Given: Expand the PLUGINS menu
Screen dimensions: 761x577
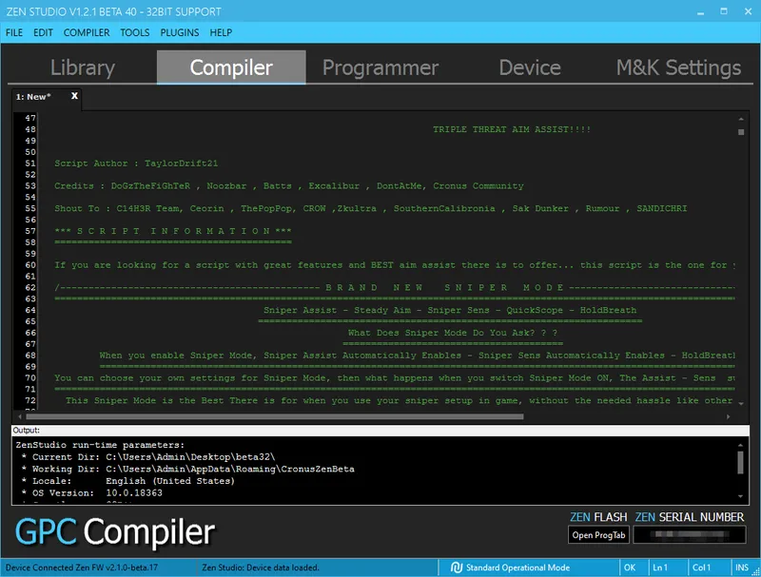Looking at the screenshot, I should pyautogui.click(x=180, y=32).
